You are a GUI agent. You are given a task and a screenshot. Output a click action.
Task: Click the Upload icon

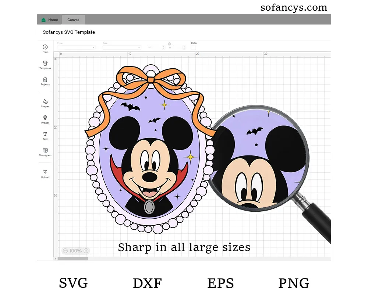[45, 172]
